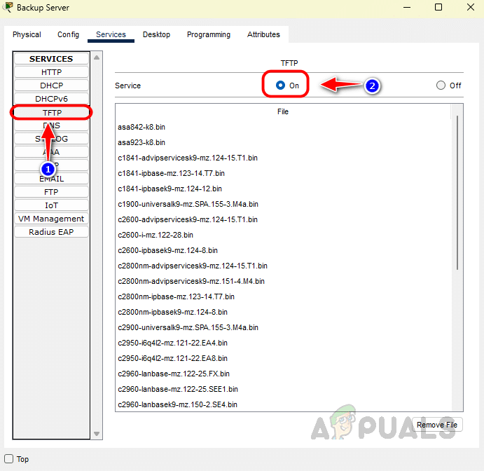Select the DHCPv6 service
The height and width of the screenshot is (471, 484).
click(51, 99)
